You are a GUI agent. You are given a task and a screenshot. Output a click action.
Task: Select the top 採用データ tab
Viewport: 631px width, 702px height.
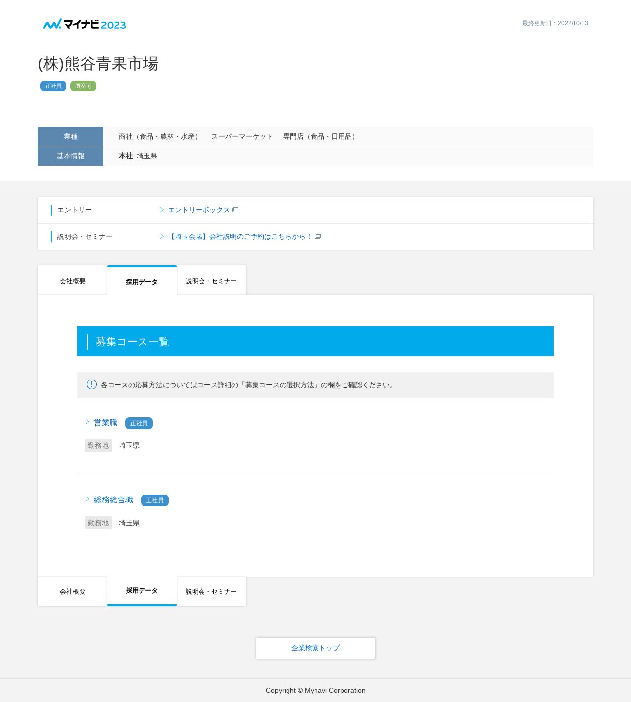click(142, 281)
